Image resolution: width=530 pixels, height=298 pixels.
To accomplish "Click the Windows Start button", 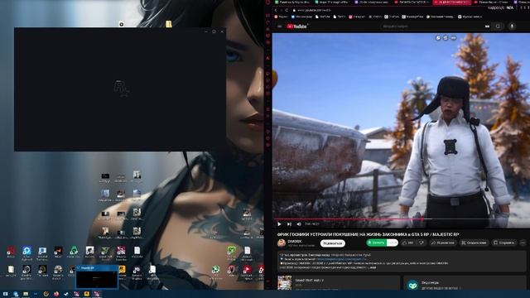I will point(6,294).
